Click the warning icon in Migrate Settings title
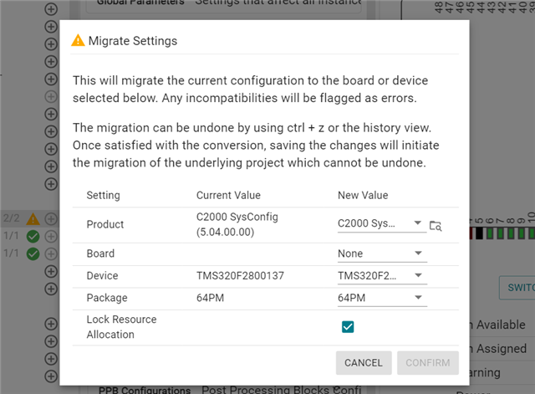 tap(78, 40)
